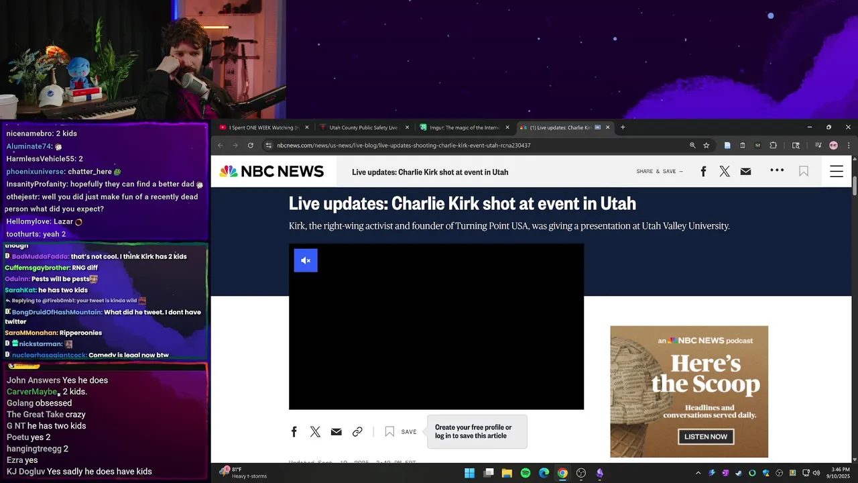
Task: Click username 'InsanityProfanity' in top chat
Action: point(37,184)
